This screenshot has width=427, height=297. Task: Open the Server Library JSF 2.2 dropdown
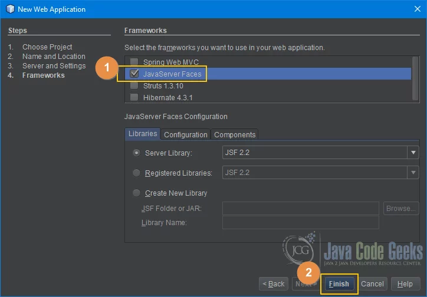[x=413, y=153]
